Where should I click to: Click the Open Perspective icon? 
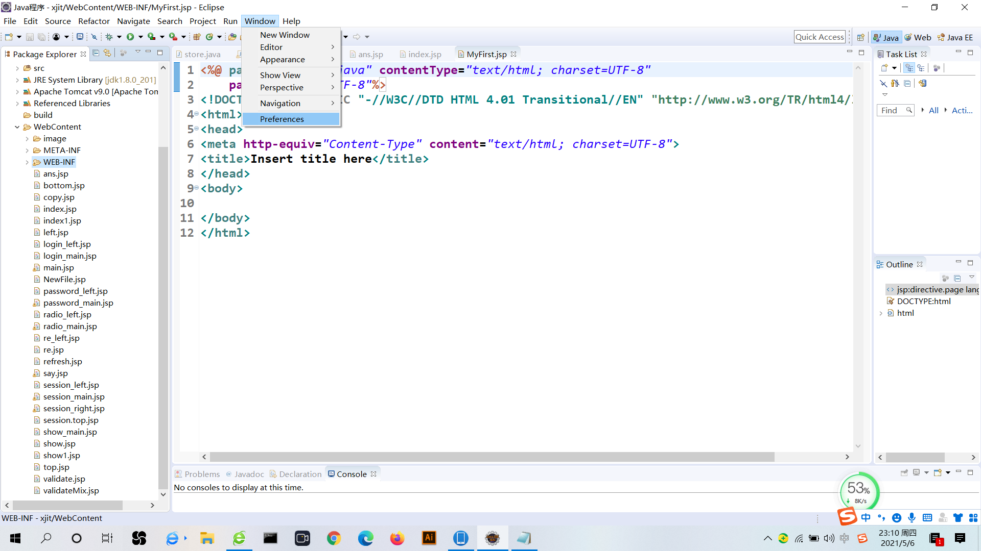click(860, 37)
